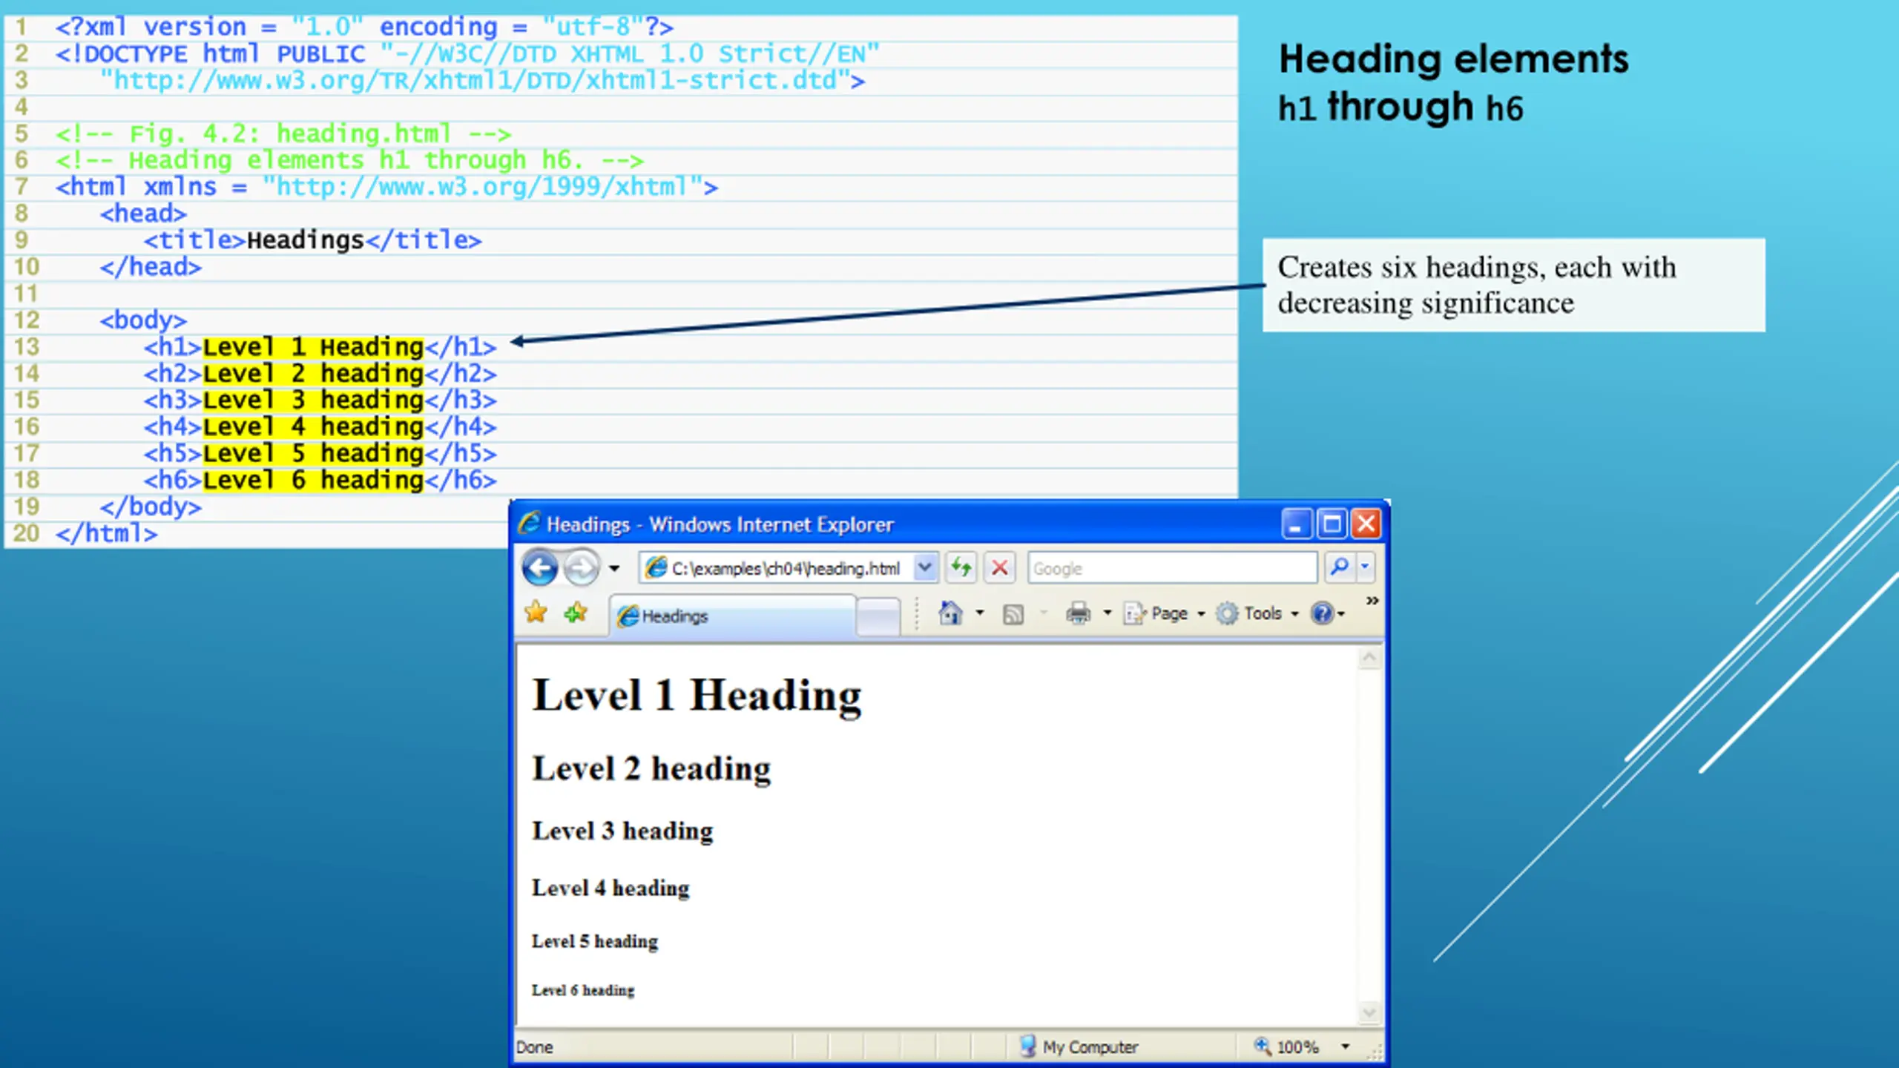Click the rendered 'Level 5 heading' text
Screen dimensions: 1899x1068
tap(595, 941)
